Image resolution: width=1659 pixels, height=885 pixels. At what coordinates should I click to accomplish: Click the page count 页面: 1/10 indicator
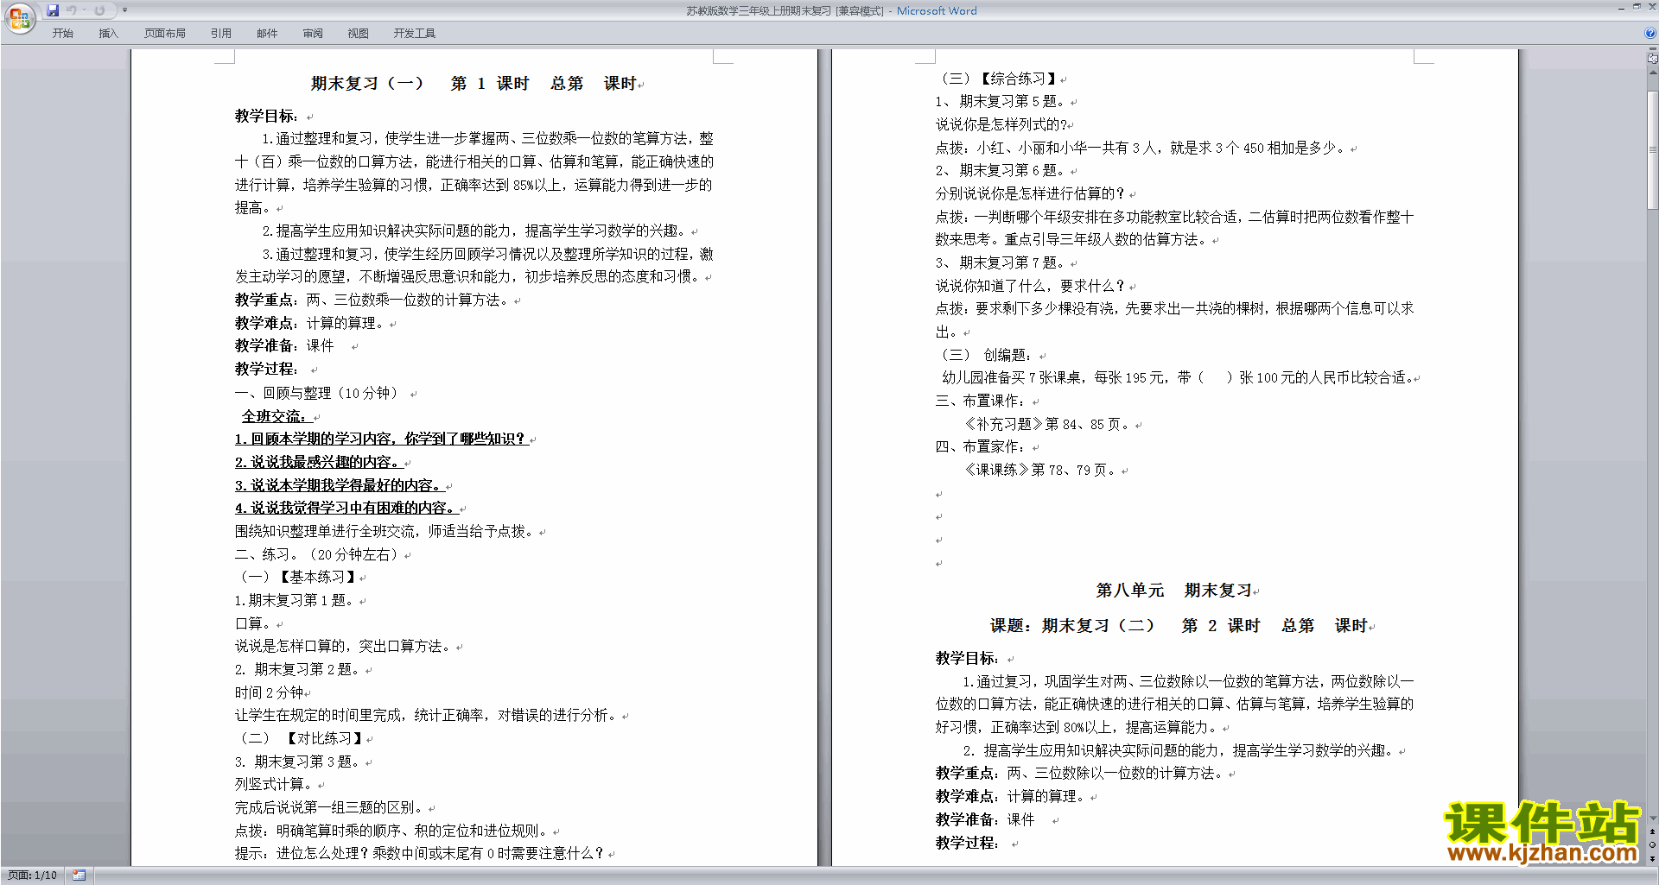tap(33, 876)
